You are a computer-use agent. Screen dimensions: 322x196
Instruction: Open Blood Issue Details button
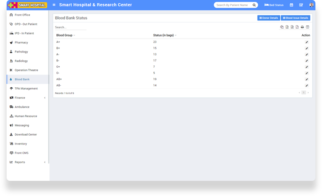click(296, 18)
